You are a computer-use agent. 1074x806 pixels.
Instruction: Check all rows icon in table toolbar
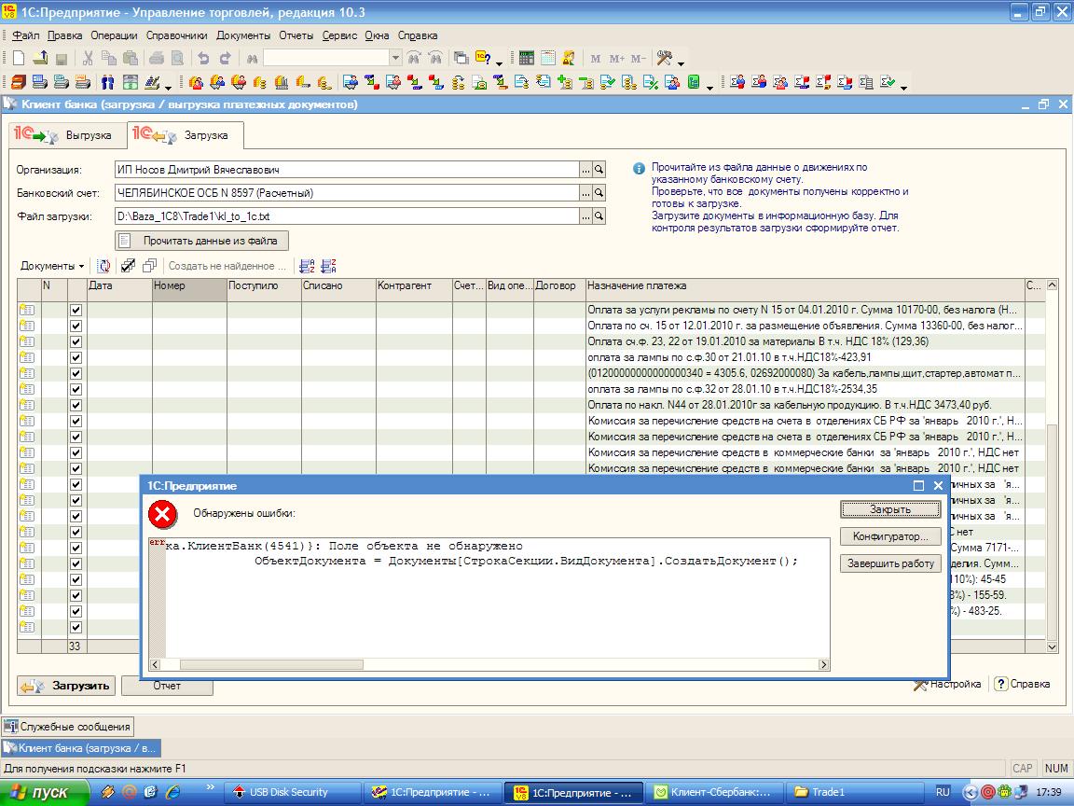tap(128, 266)
